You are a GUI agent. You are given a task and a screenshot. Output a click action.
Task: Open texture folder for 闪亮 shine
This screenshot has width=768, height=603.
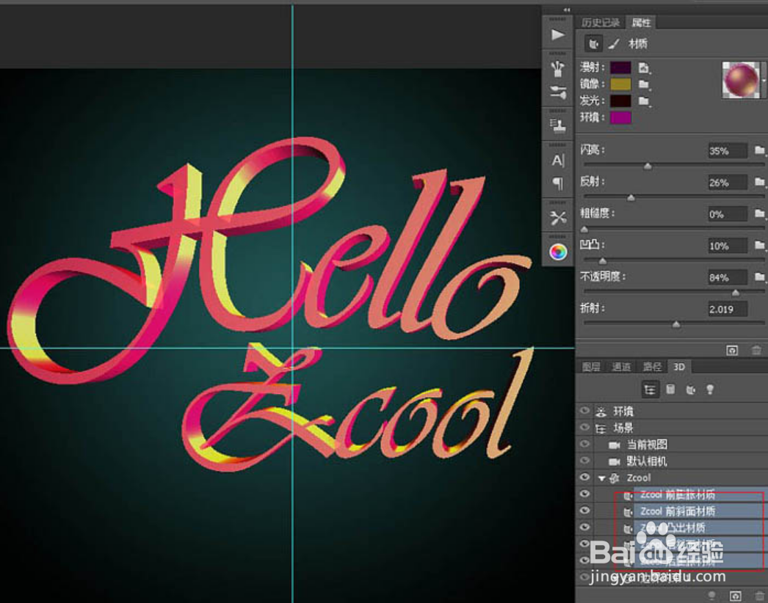click(760, 150)
